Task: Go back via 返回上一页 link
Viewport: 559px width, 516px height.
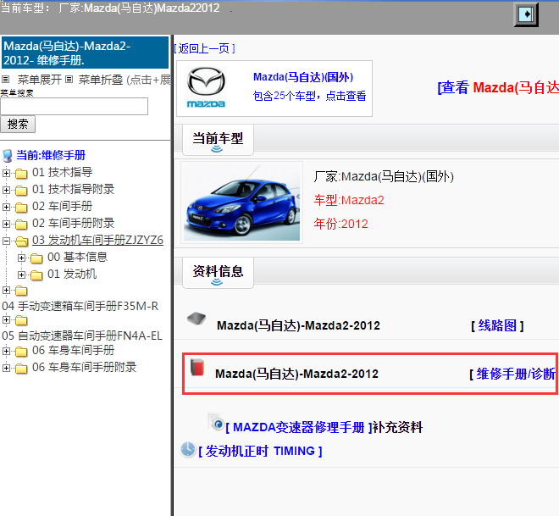Action: 204,48
